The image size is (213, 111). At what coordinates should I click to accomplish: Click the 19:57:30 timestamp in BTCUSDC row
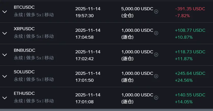(84, 16)
